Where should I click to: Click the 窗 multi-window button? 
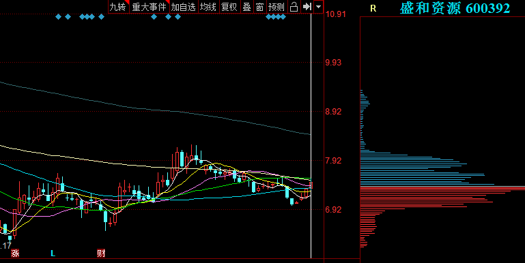click(260, 7)
